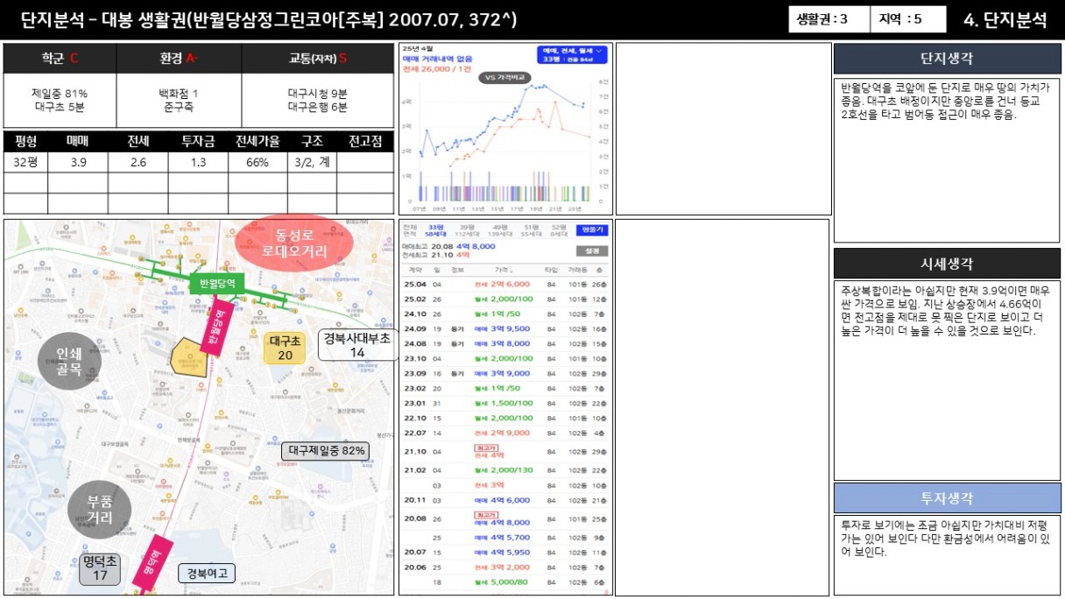Click the 경북여고 label on map
1065x599 pixels.
(x=207, y=574)
